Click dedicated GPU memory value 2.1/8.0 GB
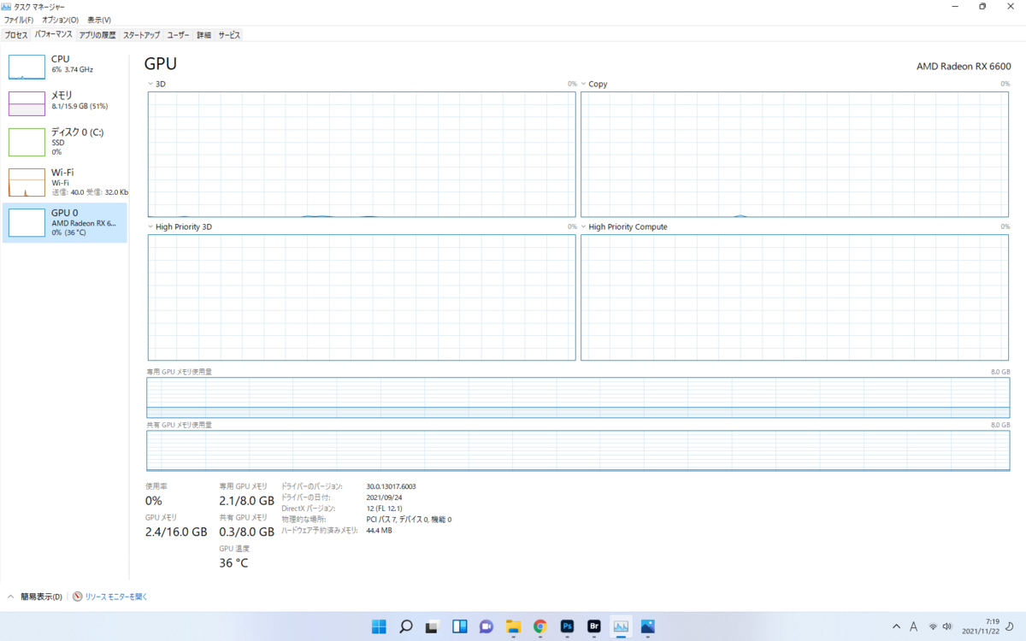Viewport: 1026px width, 641px height. (246, 501)
